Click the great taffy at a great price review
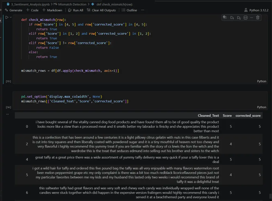Image resolution: width=272 pixels, height=201 pixels. click(x=127, y=159)
